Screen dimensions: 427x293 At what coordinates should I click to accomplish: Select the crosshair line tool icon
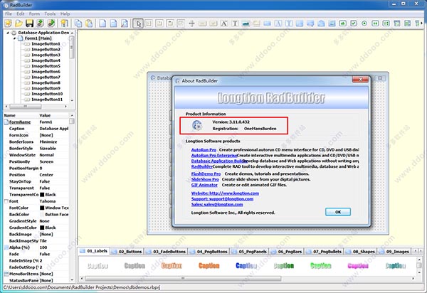(191, 23)
